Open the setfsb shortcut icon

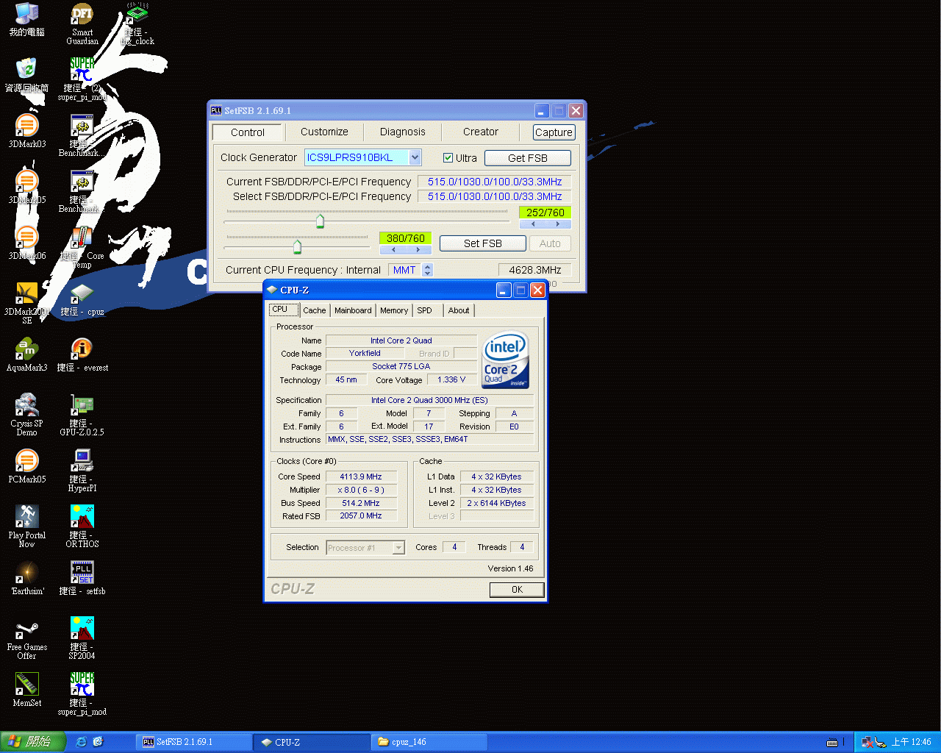click(x=82, y=578)
